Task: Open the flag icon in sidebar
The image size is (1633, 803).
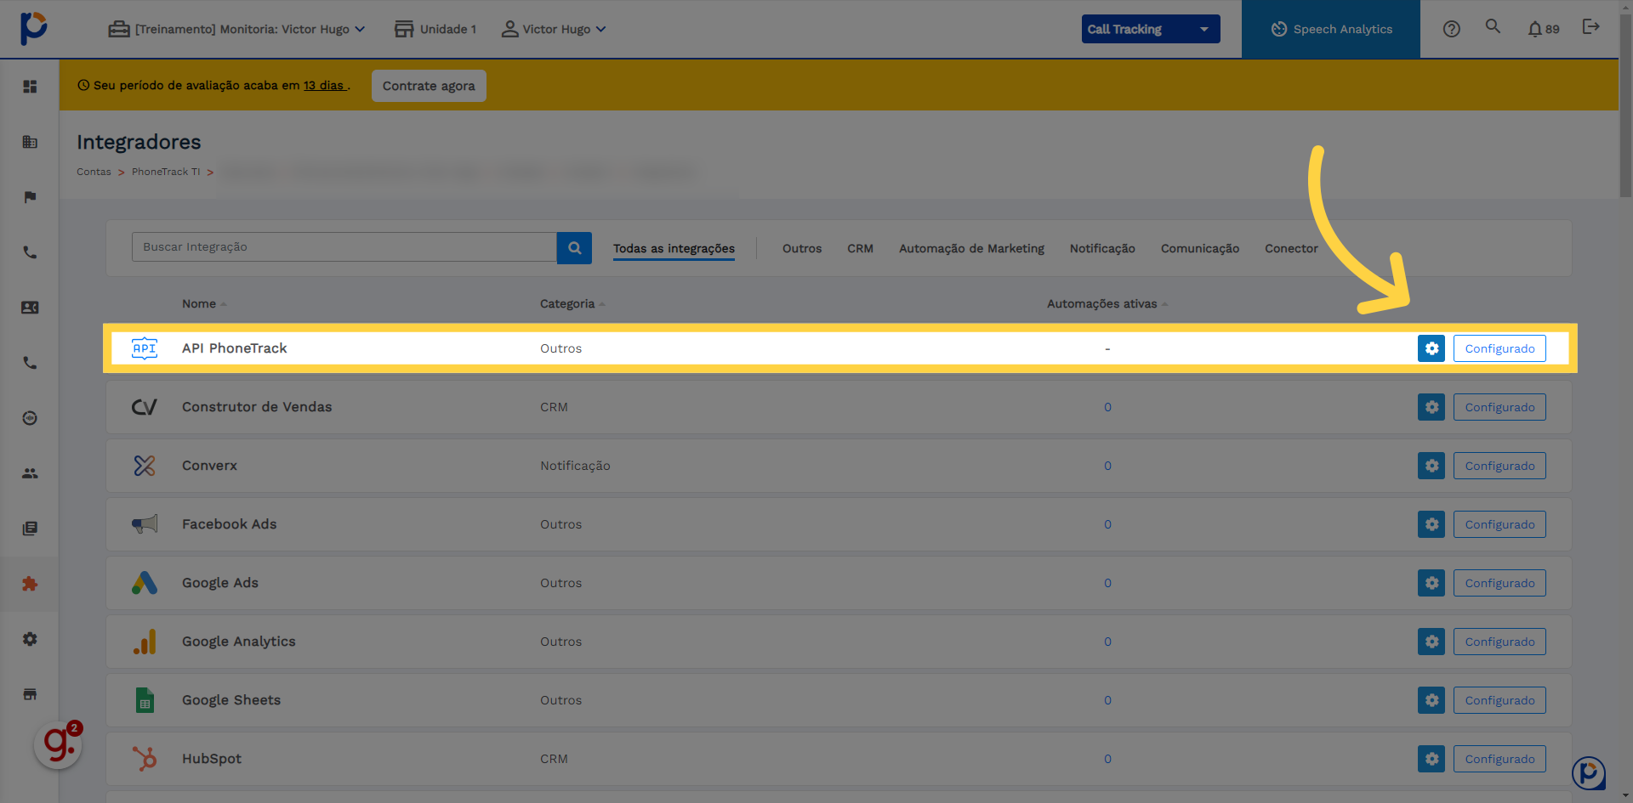Action: click(30, 197)
